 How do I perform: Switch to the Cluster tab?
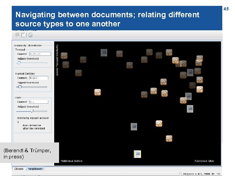tap(19, 169)
